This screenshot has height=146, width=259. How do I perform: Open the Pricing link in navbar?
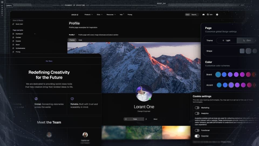click(130, 15)
